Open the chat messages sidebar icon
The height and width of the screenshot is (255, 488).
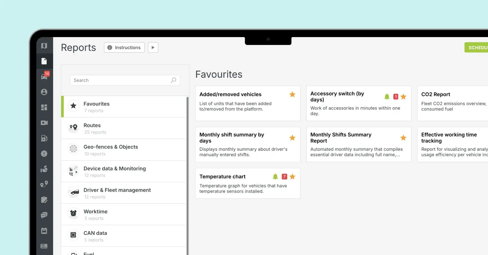point(44,215)
